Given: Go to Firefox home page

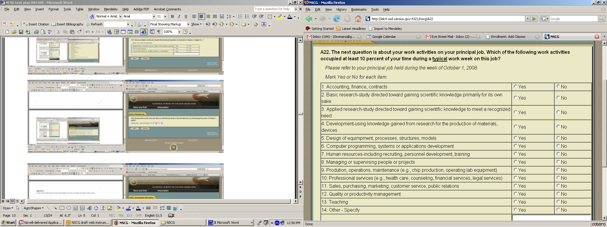Looking at the screenshot, I should pos(358,19).
